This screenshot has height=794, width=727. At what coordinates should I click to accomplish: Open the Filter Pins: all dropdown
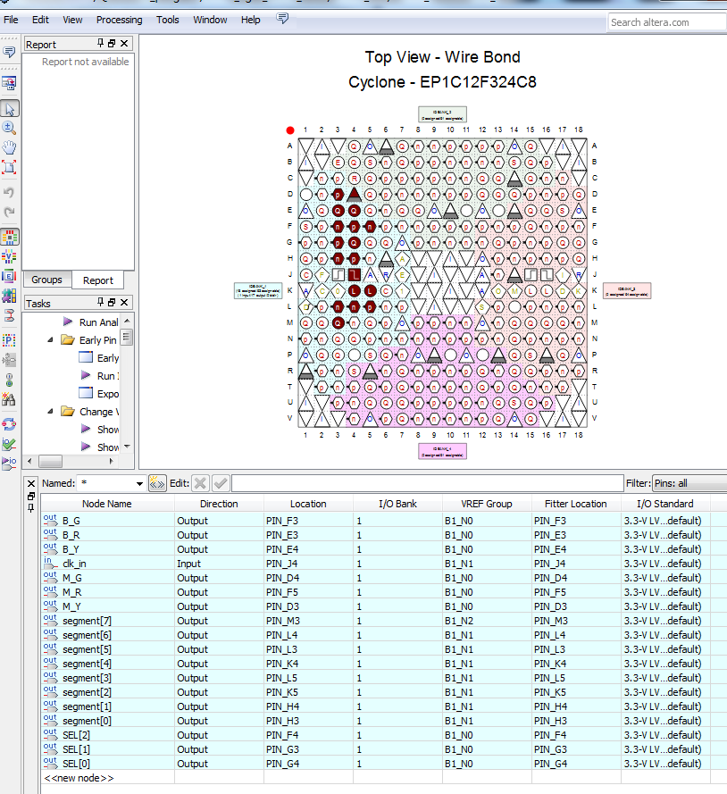(x=689, y=483)
